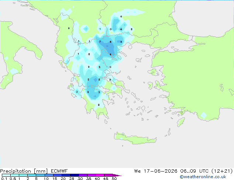Click the 1–2 mm legend swatch
The height and width of the screenshot is (180, 234).
coord(23,175)
